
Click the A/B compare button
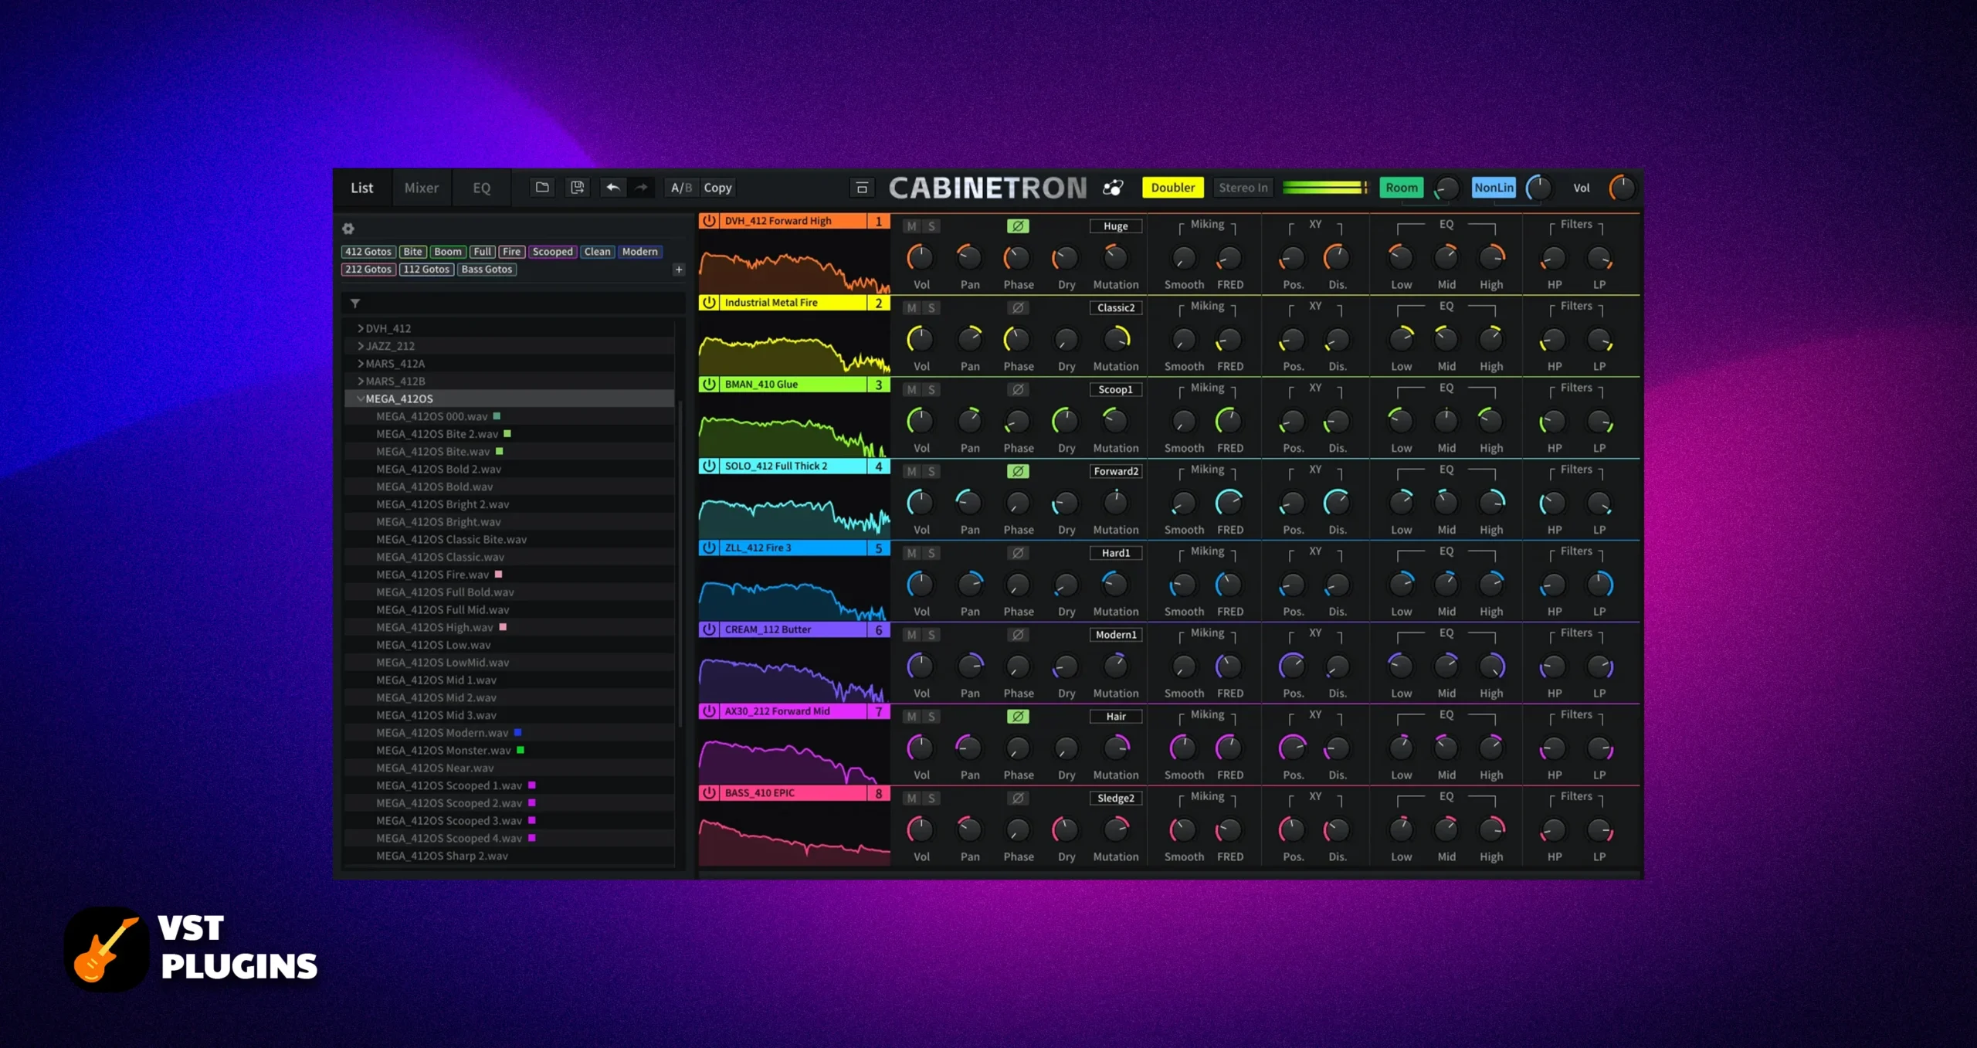(x=681, y=188)
